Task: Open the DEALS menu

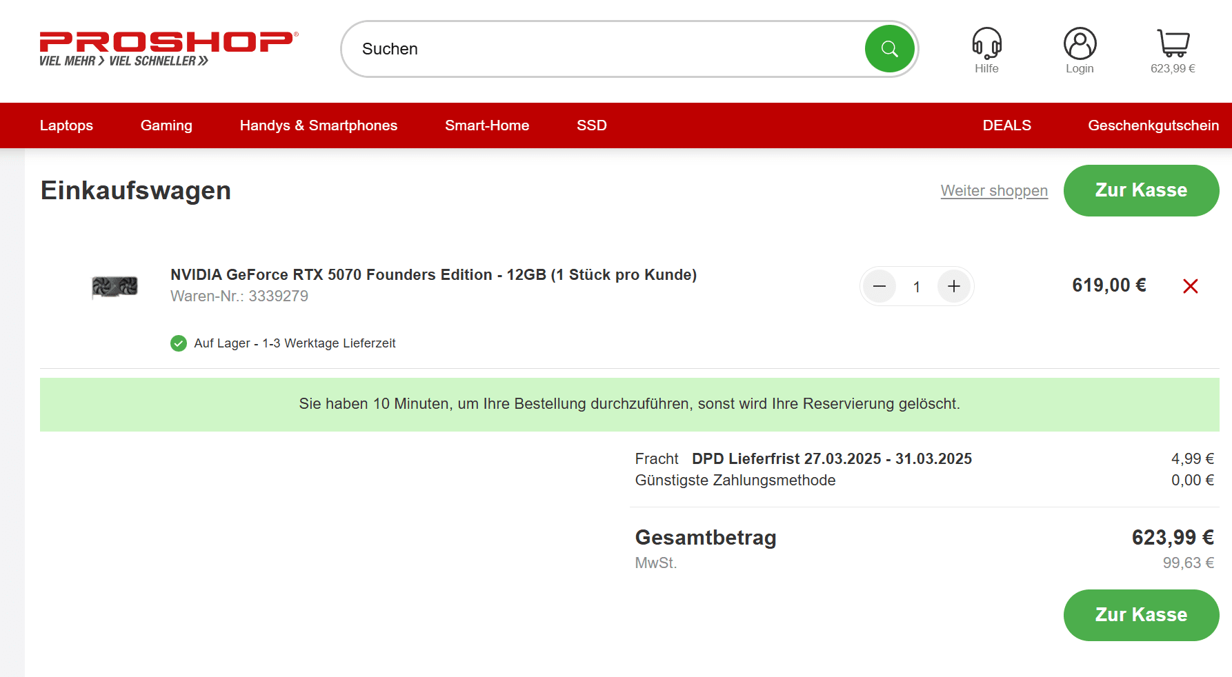Action: click(1007, 125)
